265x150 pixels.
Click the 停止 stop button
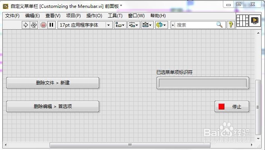tap(232, 106)
